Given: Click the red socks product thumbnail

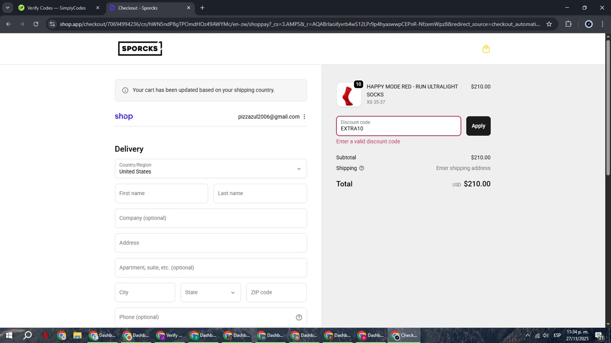Looking at the screenshot, I should (x=349, y=95).
